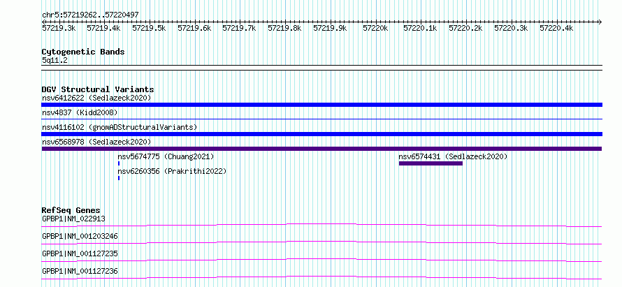Image resolution: width=622 pixels, height=287 pixels.
Task: Select the nsv6568978 purple variant bar
Action: click(x=321, y=149)
